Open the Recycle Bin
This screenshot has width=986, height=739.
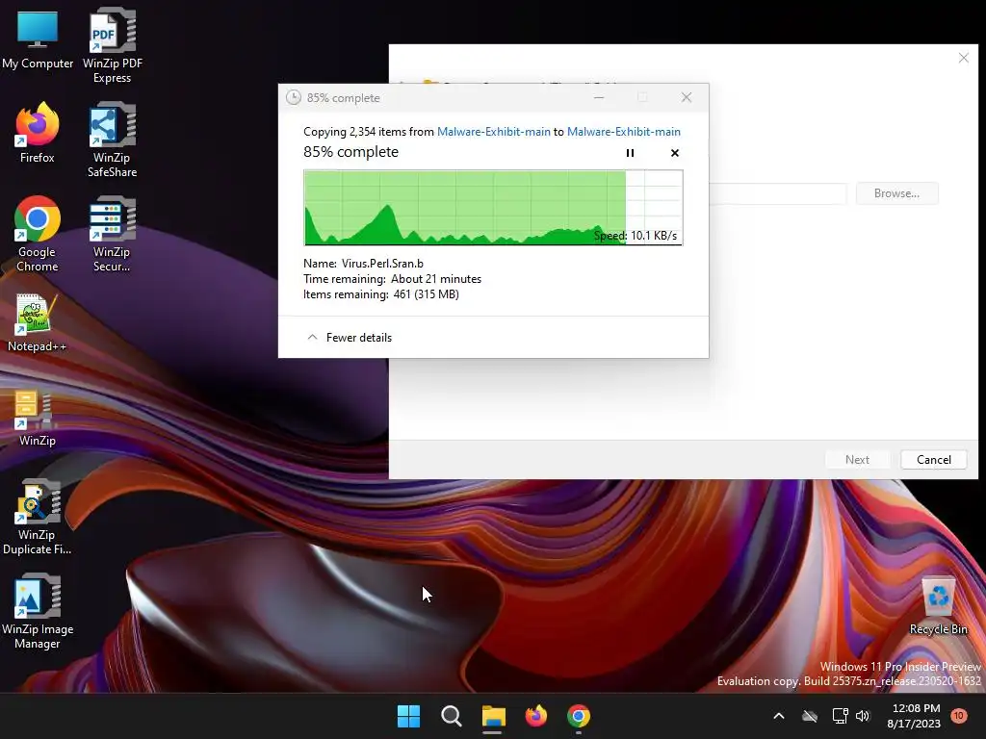click(x=938, y=606)
